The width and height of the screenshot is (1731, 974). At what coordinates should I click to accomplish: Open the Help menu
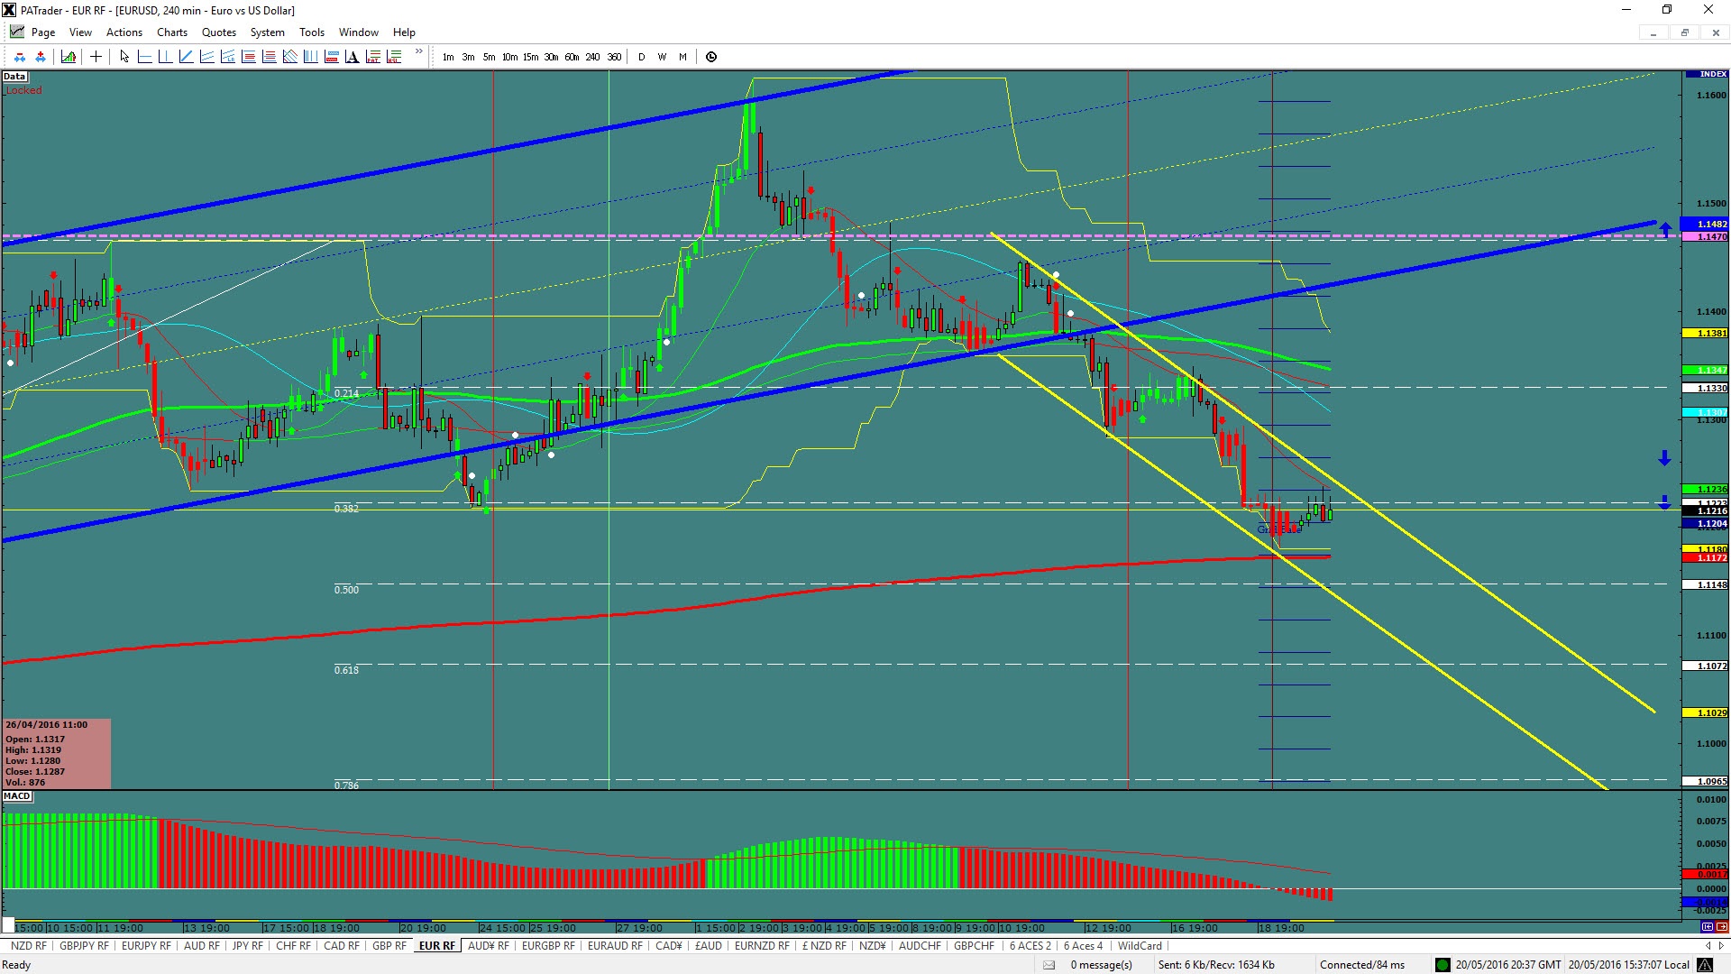(x=404, y=32)
